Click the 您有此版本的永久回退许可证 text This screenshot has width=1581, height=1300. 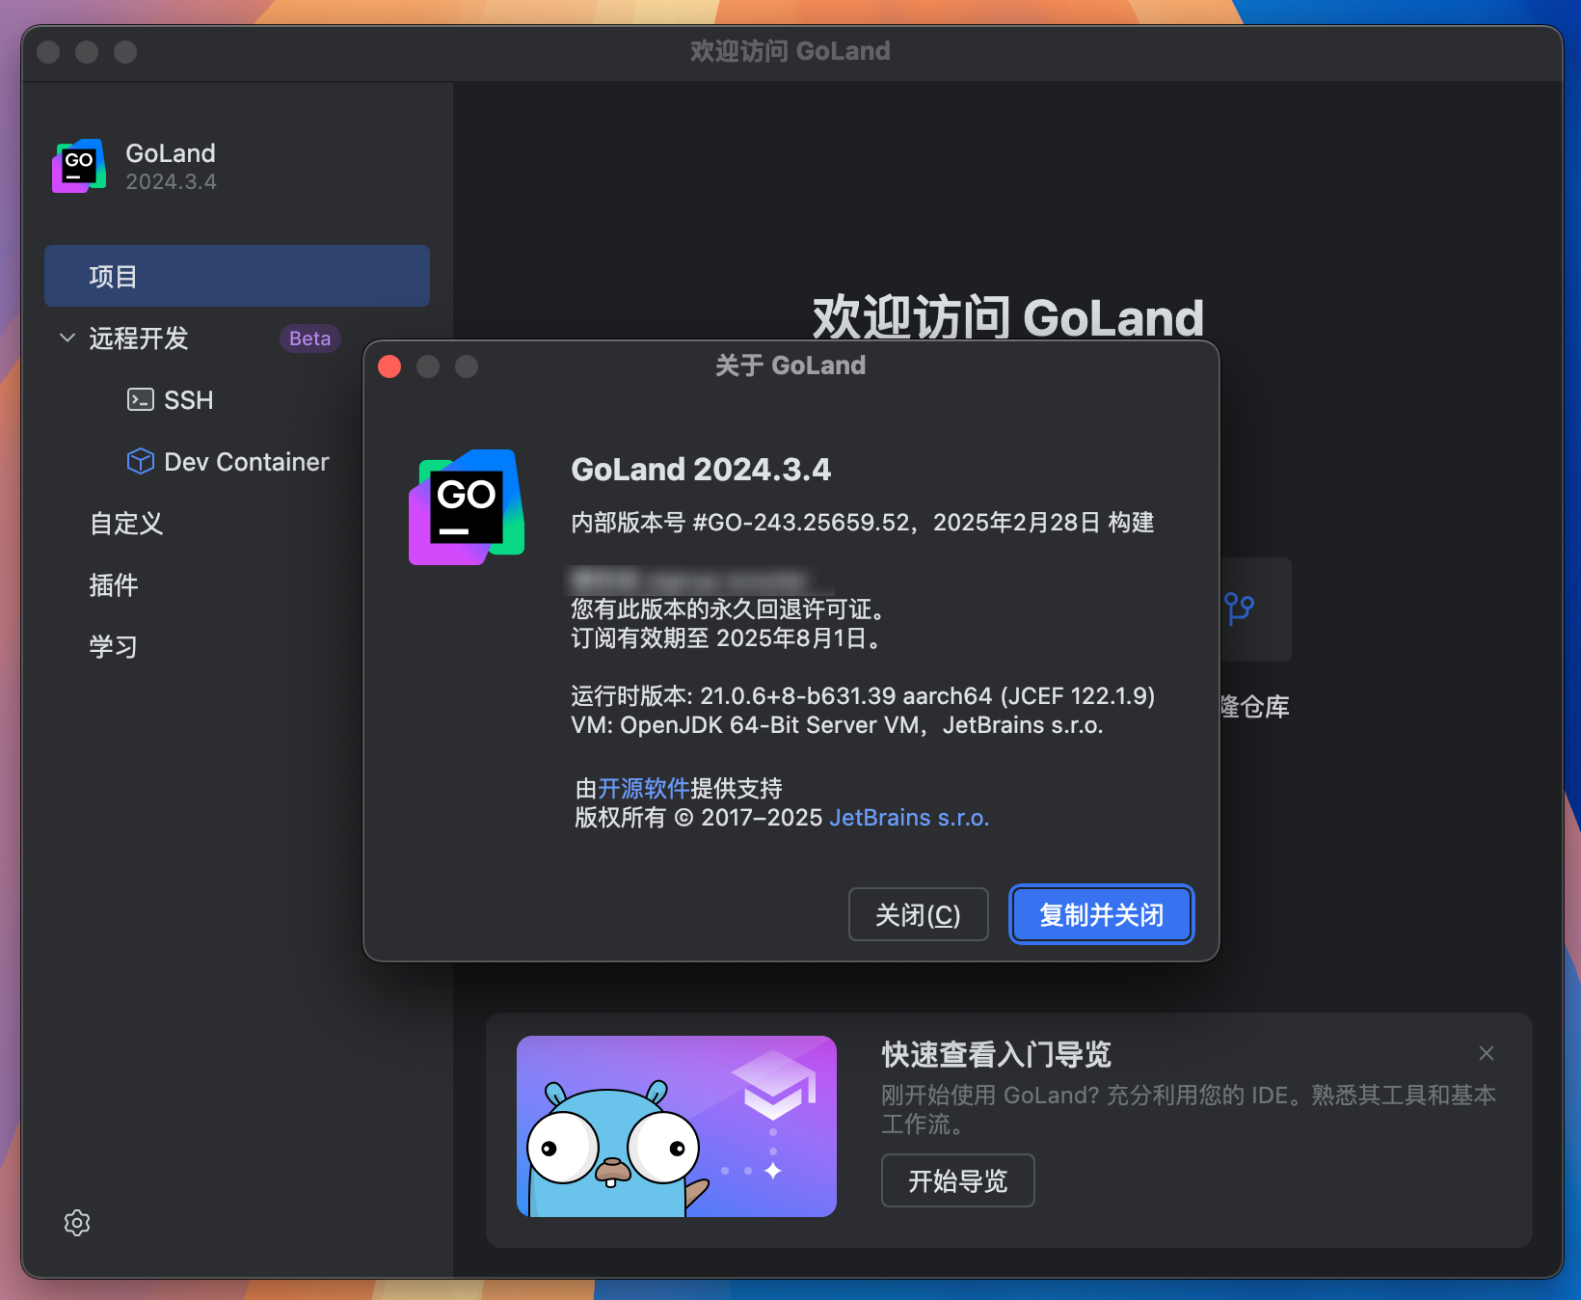(x=728, y=609)
